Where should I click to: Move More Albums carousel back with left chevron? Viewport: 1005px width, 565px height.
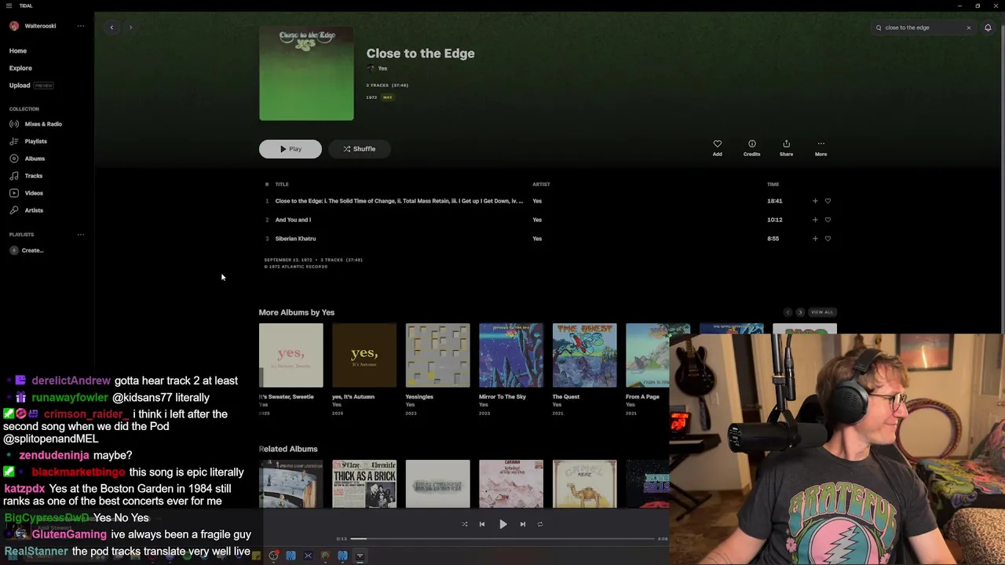point(788,312)
